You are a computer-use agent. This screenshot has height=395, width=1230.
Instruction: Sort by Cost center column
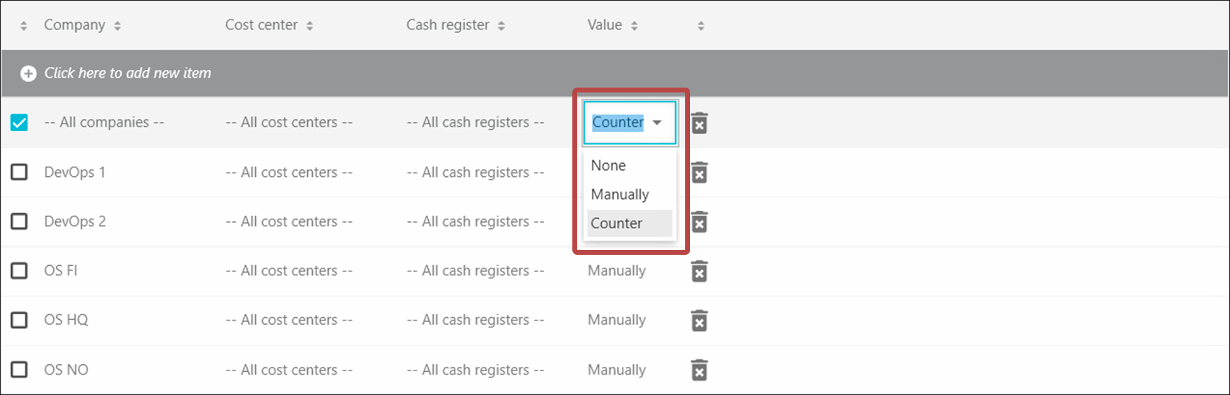(310, 26)
